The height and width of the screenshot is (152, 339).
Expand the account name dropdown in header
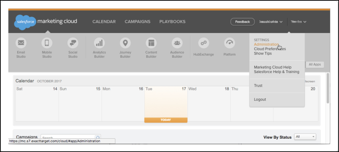(x=271, y=22)
